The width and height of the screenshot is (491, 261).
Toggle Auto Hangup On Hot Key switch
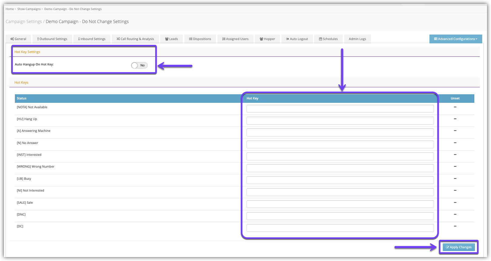point(139,65)
